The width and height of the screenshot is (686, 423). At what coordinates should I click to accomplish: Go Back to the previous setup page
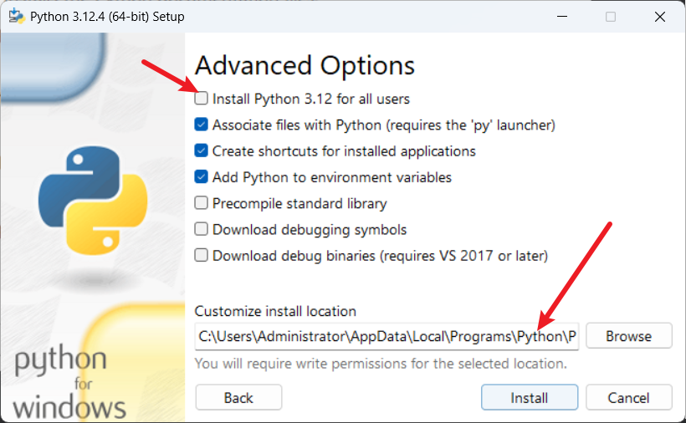point(238,397)
